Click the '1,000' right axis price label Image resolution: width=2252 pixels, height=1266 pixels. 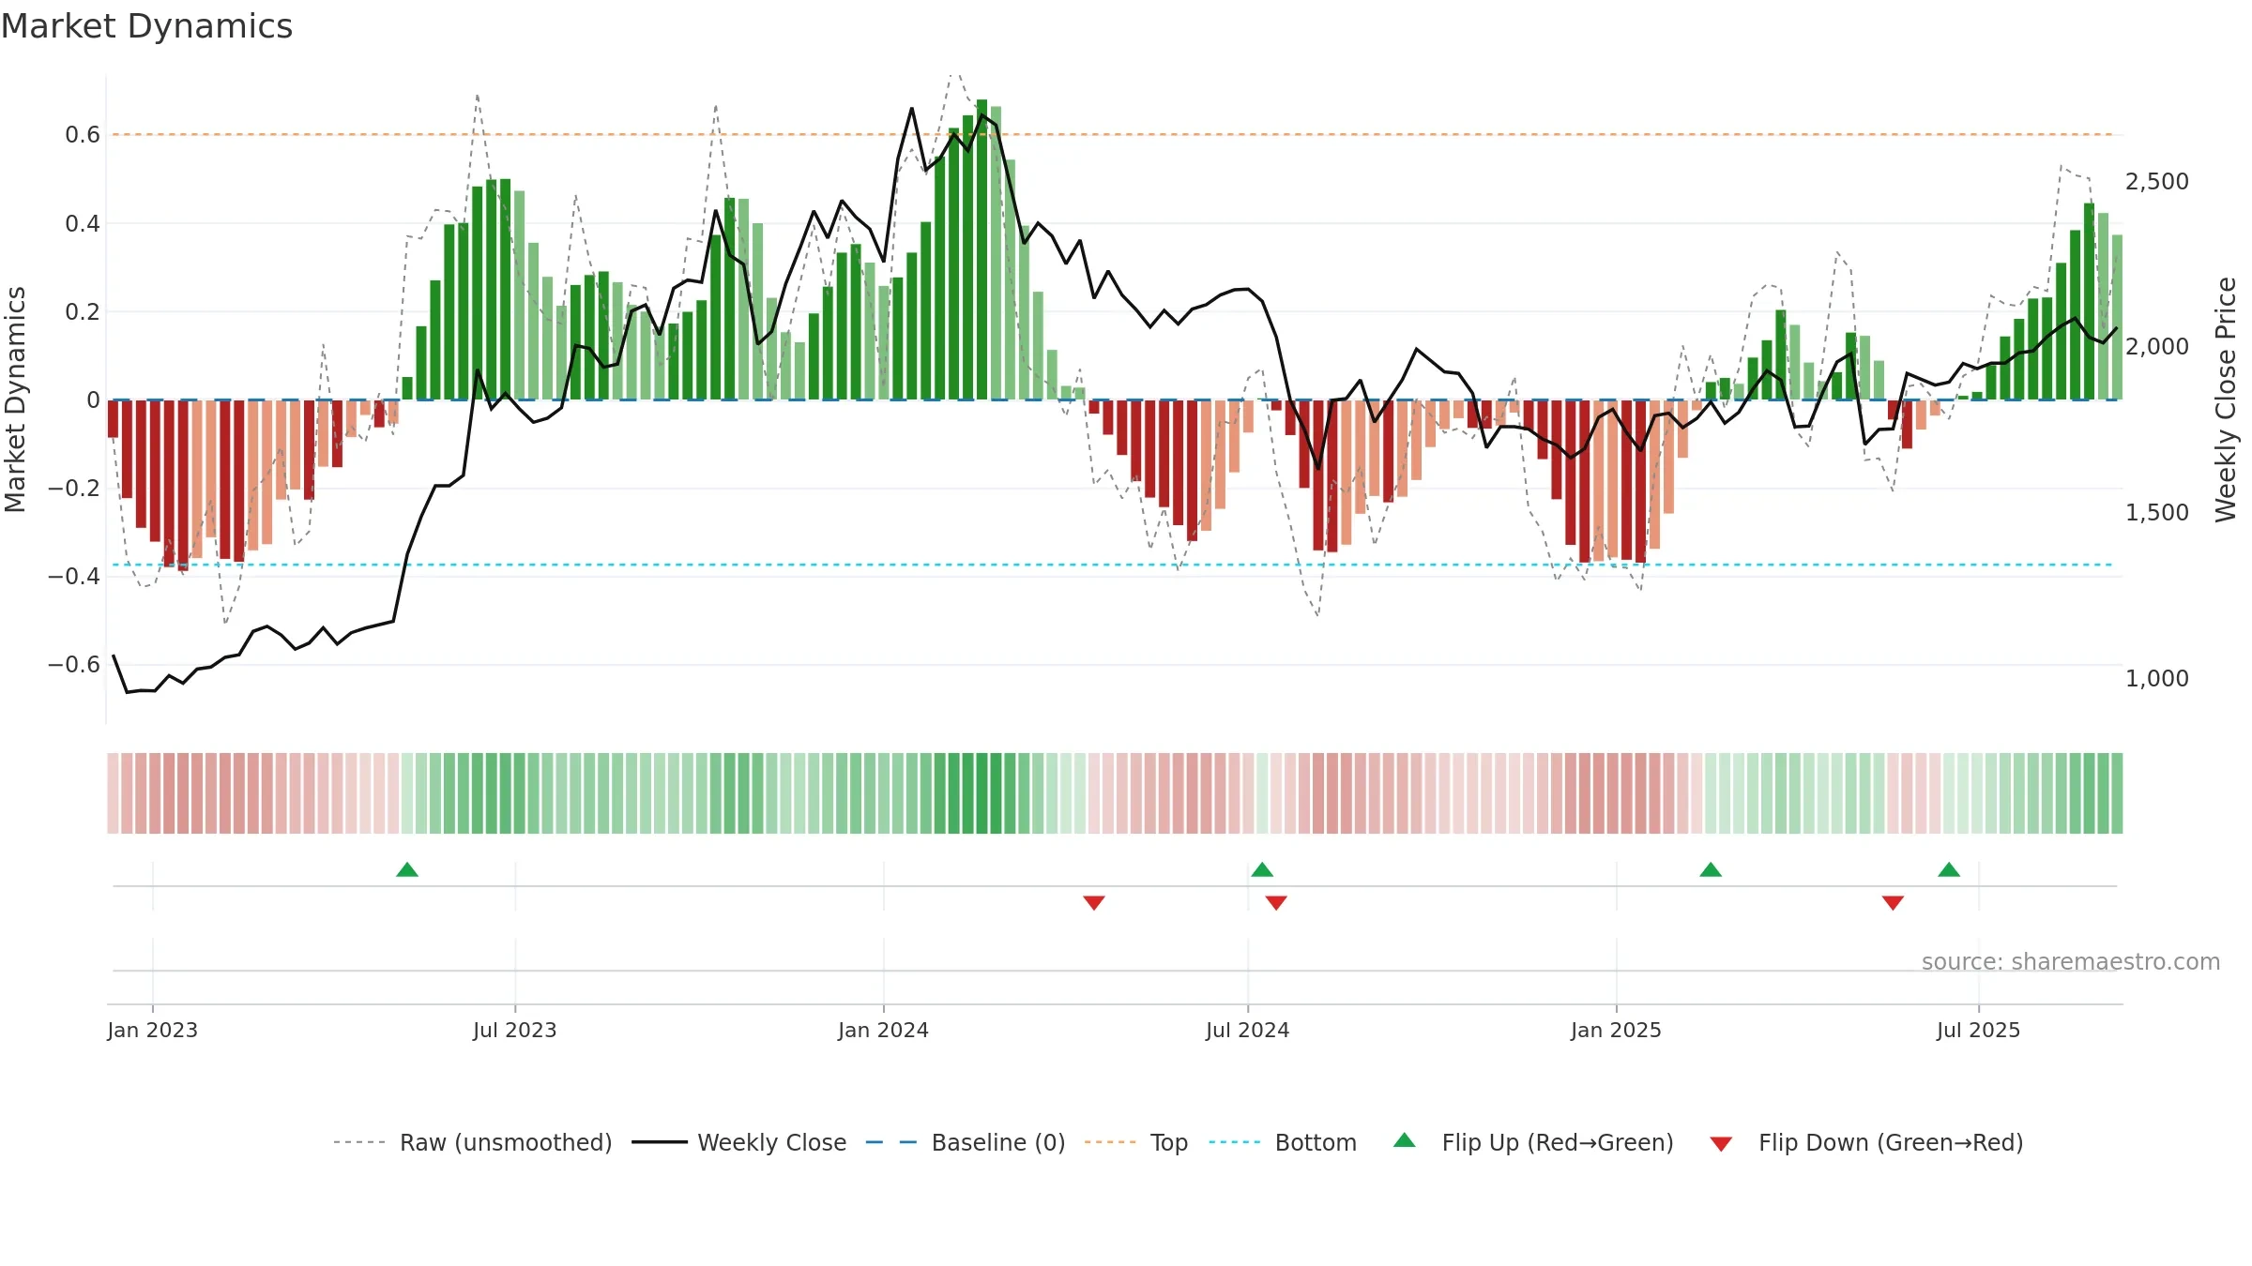coord(2157,679)
